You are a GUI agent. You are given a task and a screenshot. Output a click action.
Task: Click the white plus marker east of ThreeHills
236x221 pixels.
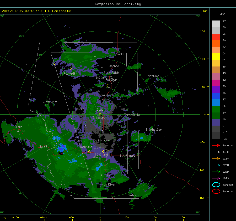pyautogui.click(x=148, y=106)
